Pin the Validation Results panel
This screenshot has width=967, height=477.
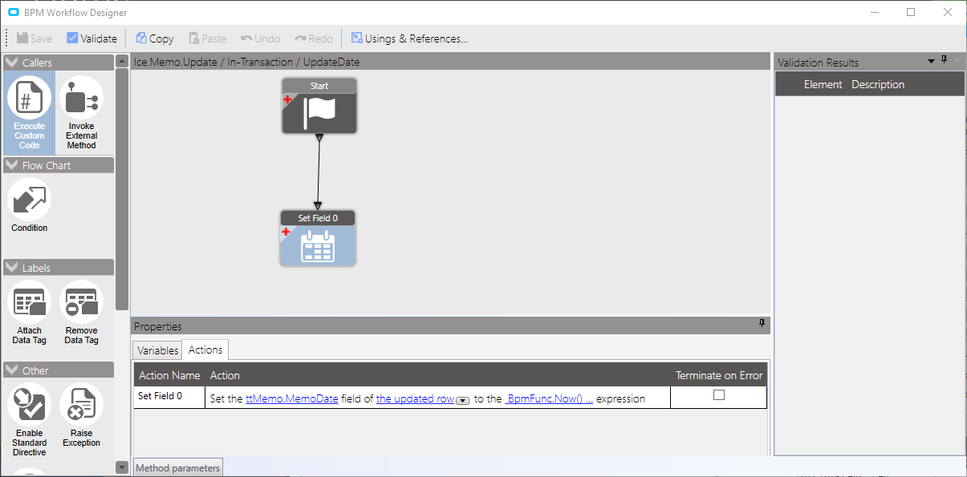coord(945,60)
